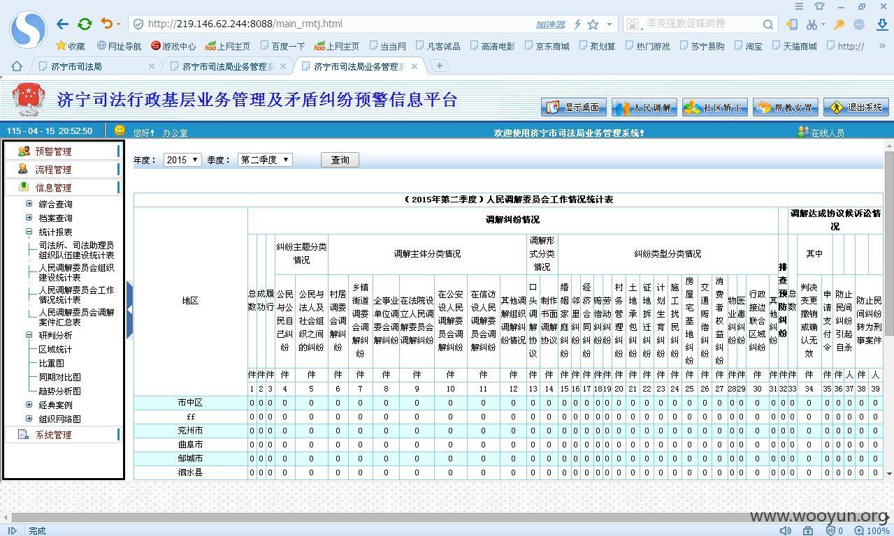Reload the page with the green refresh icon
Viewport: 894px width, 536px height.
click(85, 24)
